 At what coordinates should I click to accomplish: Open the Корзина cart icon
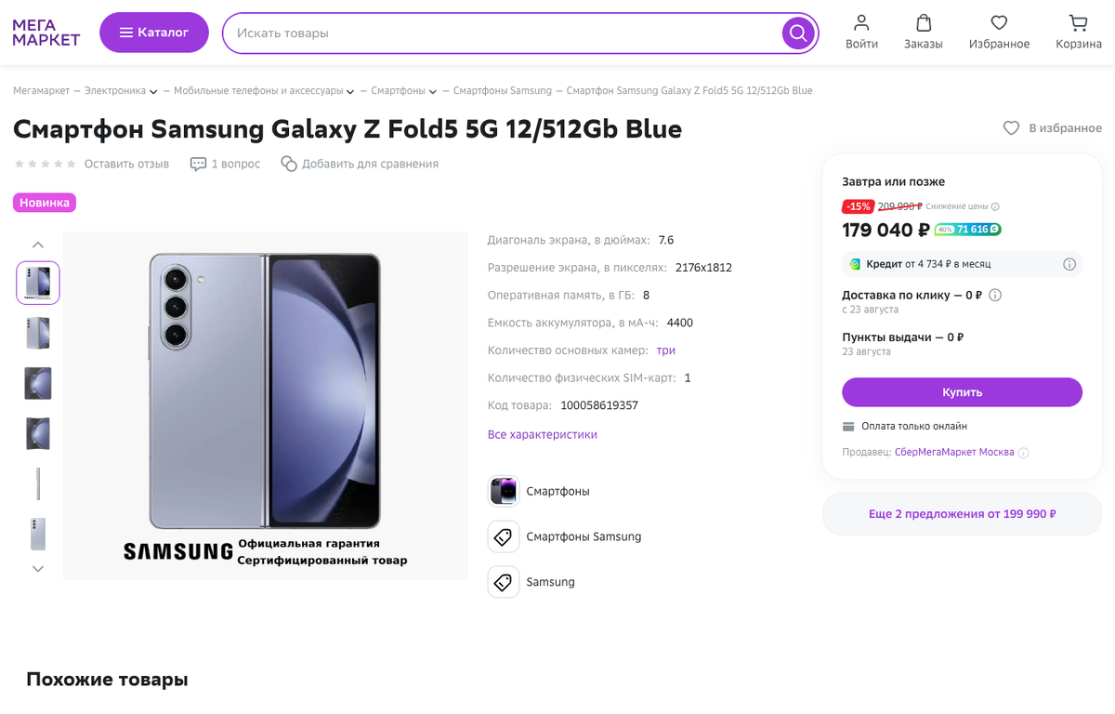pos(1078,22)
